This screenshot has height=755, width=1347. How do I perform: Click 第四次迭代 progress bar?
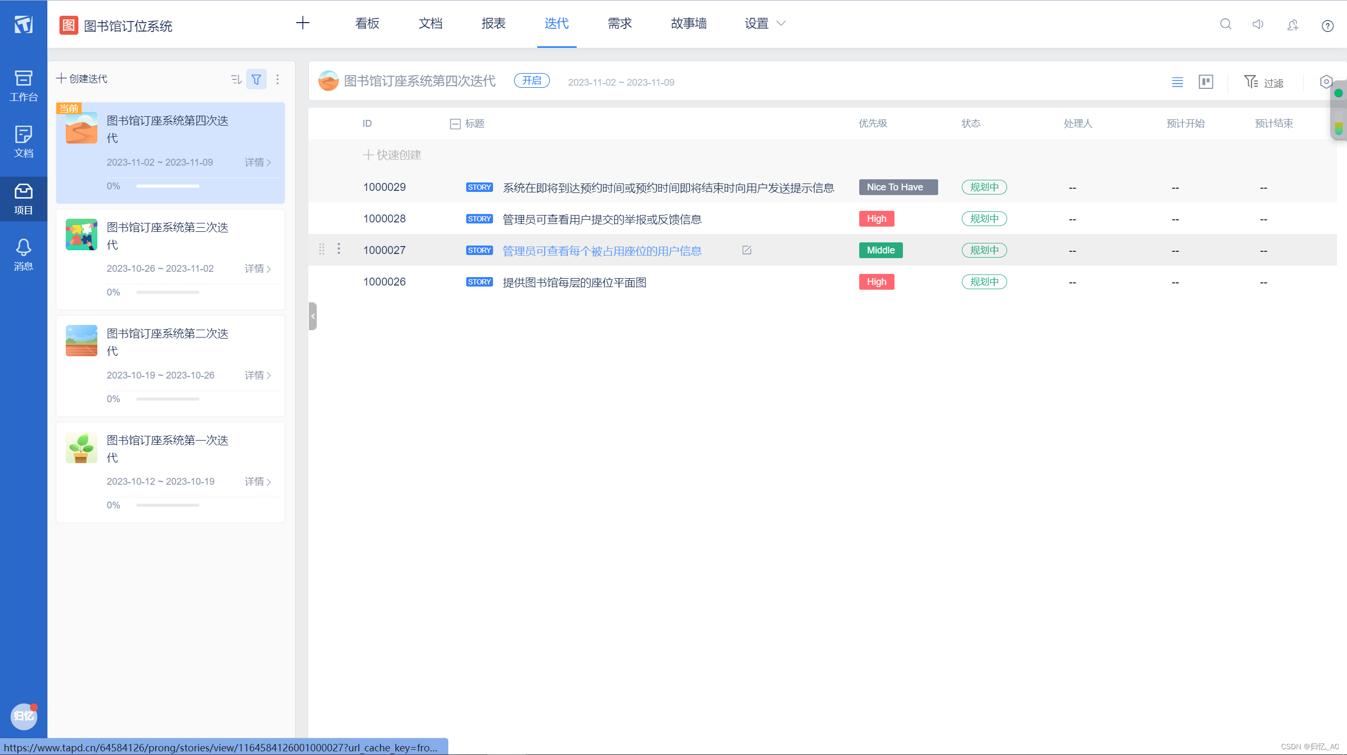pos(167,186)
